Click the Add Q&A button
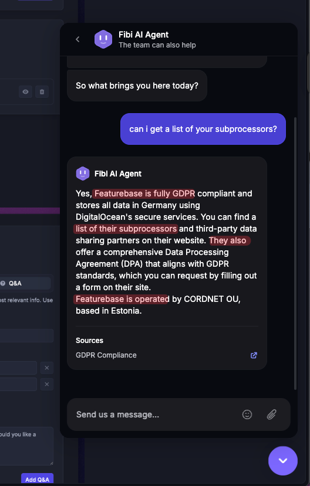This screenshot has width=310, height=486. click(x=37, y=479)
